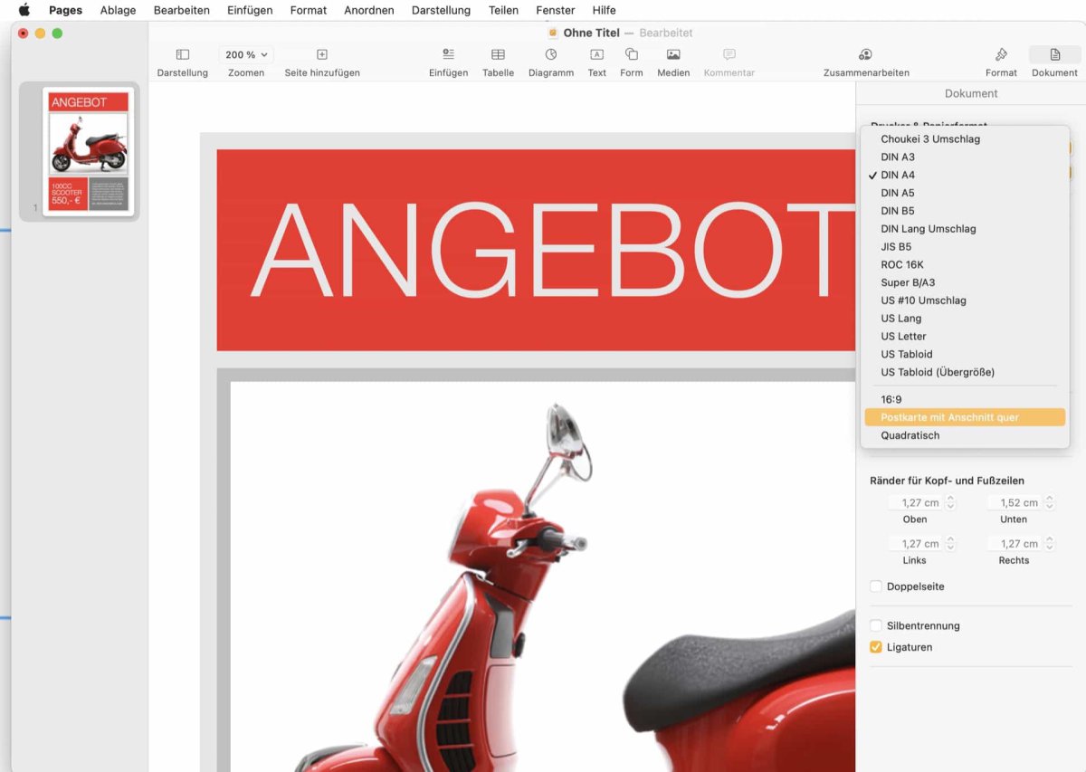The image size is (1086, 772).
Task: Open the 200 % zoom dropdown
Action: coord(246,54)
